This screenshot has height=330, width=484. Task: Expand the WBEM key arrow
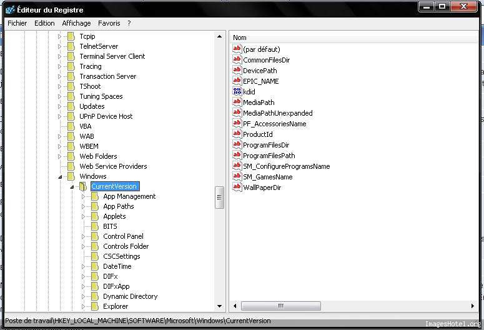(x=59, y=146)
